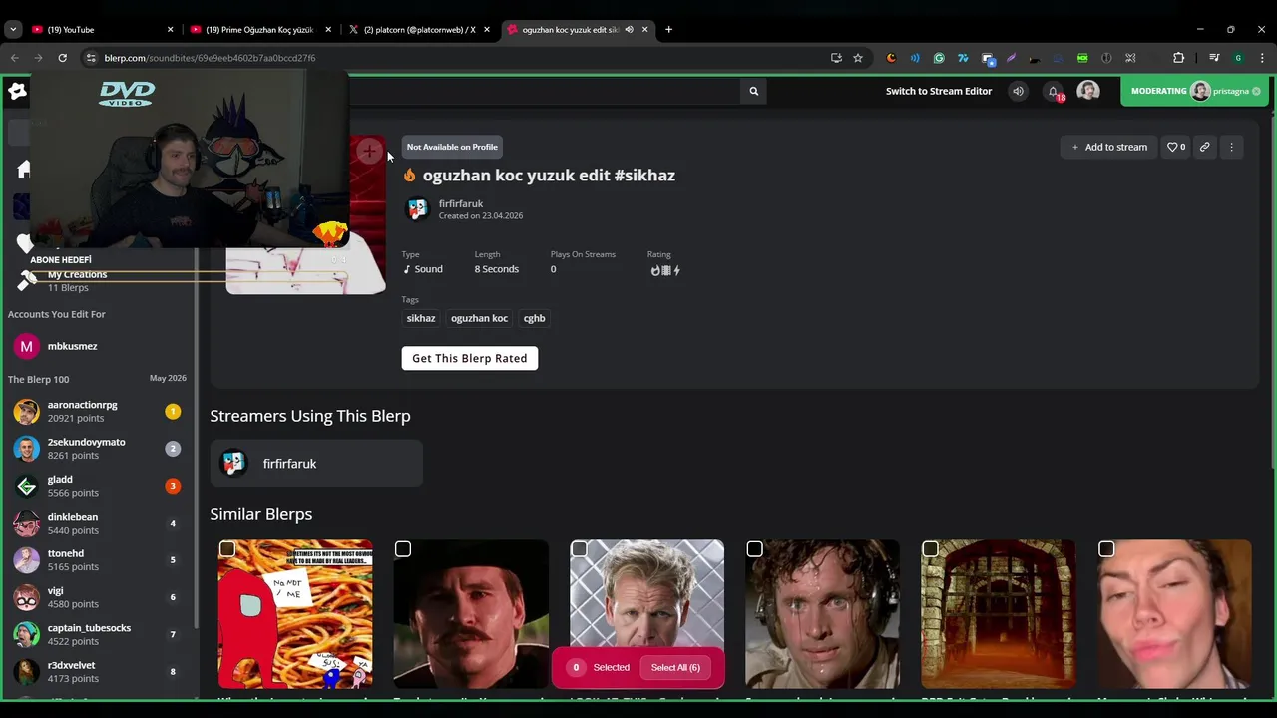Screen dimensions: 1277x718
Task: Open the sikhaz tag
Action: point(421,318)
